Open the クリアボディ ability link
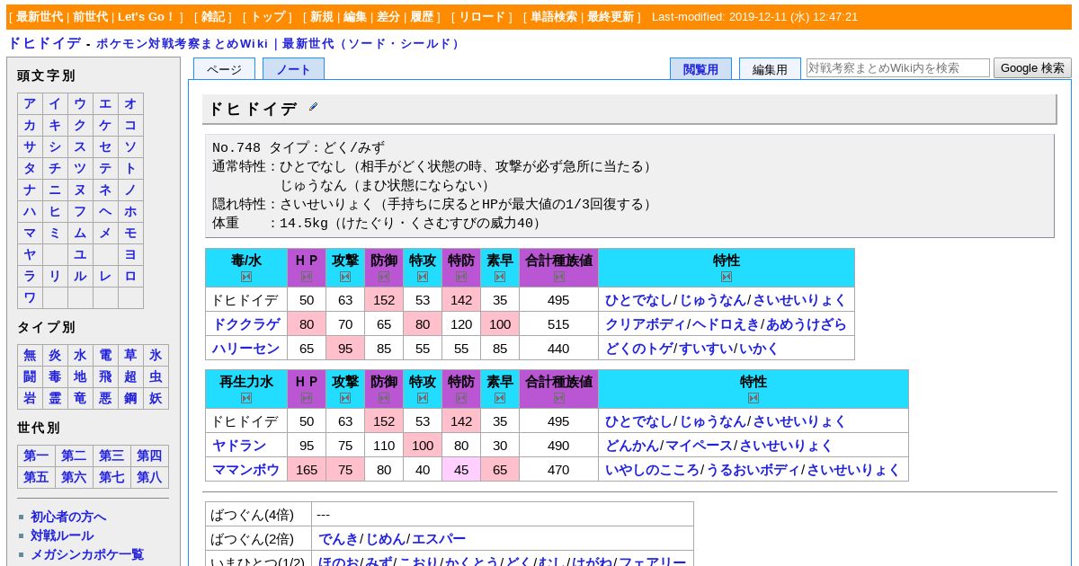This screenshot has width=1079, height=566. [646, 324]
